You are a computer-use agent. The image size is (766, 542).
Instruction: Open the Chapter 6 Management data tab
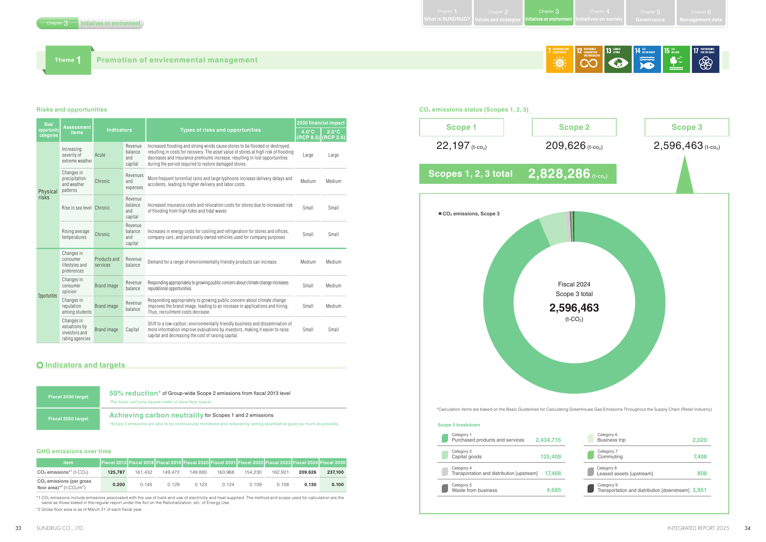click(701, 13)
